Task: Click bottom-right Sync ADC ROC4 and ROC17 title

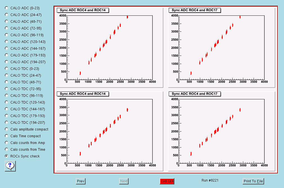Action: pyautogui.click(x=195, y=94)
